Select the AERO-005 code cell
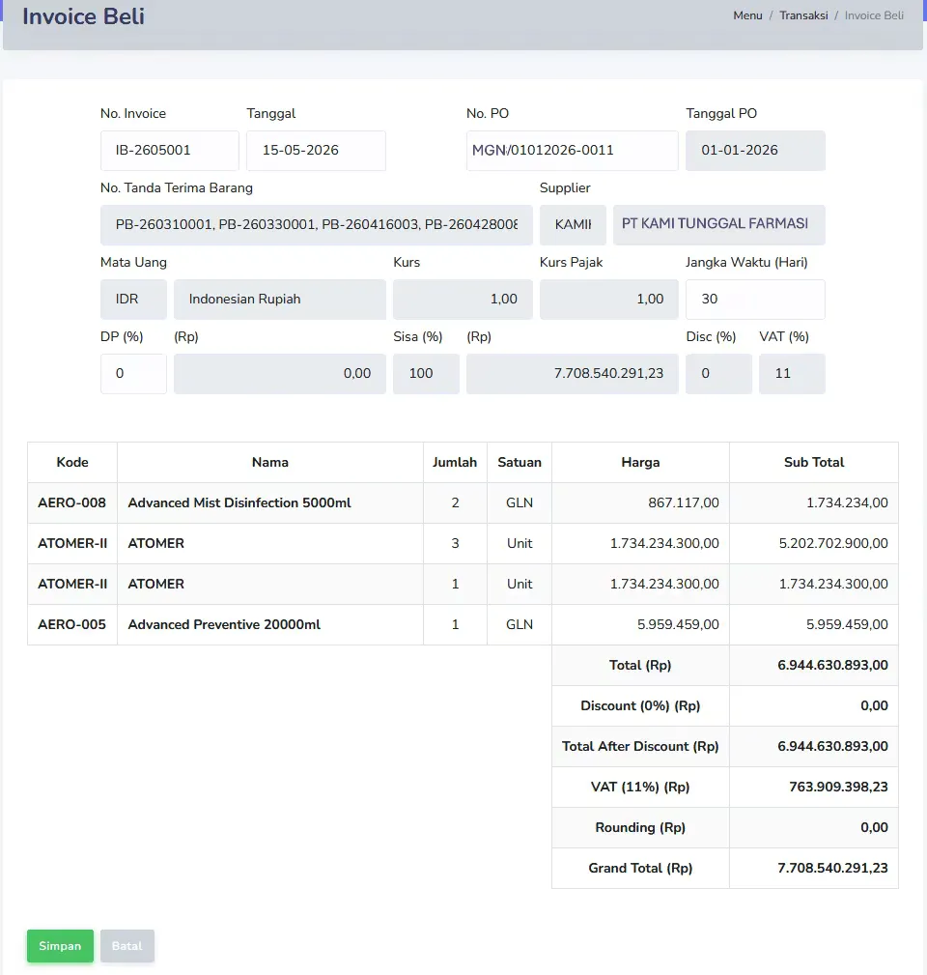 (72, 624)
